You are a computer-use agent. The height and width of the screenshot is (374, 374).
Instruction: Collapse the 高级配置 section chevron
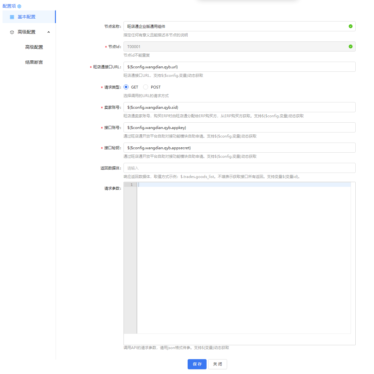tap(49, 32)
